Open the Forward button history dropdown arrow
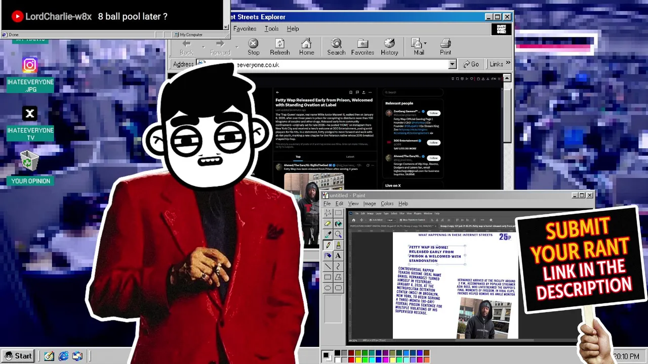648x364 pixels. [x=237, y=47]
